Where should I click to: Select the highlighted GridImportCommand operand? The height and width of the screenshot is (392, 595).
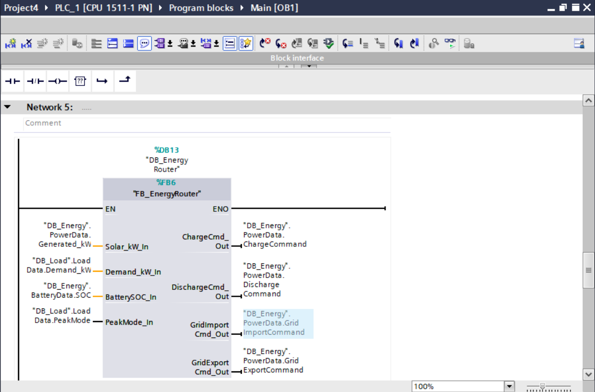click(x=278, y=323)
